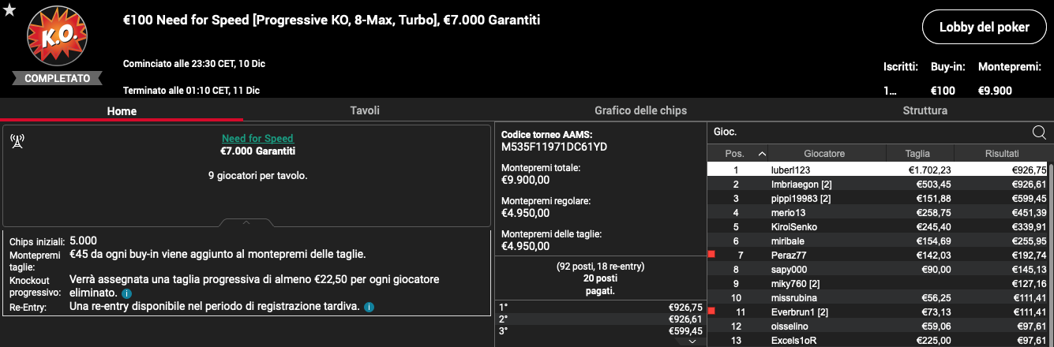Expand the prize payouts list
1054x347 pixels.
(x=692, y=341)
